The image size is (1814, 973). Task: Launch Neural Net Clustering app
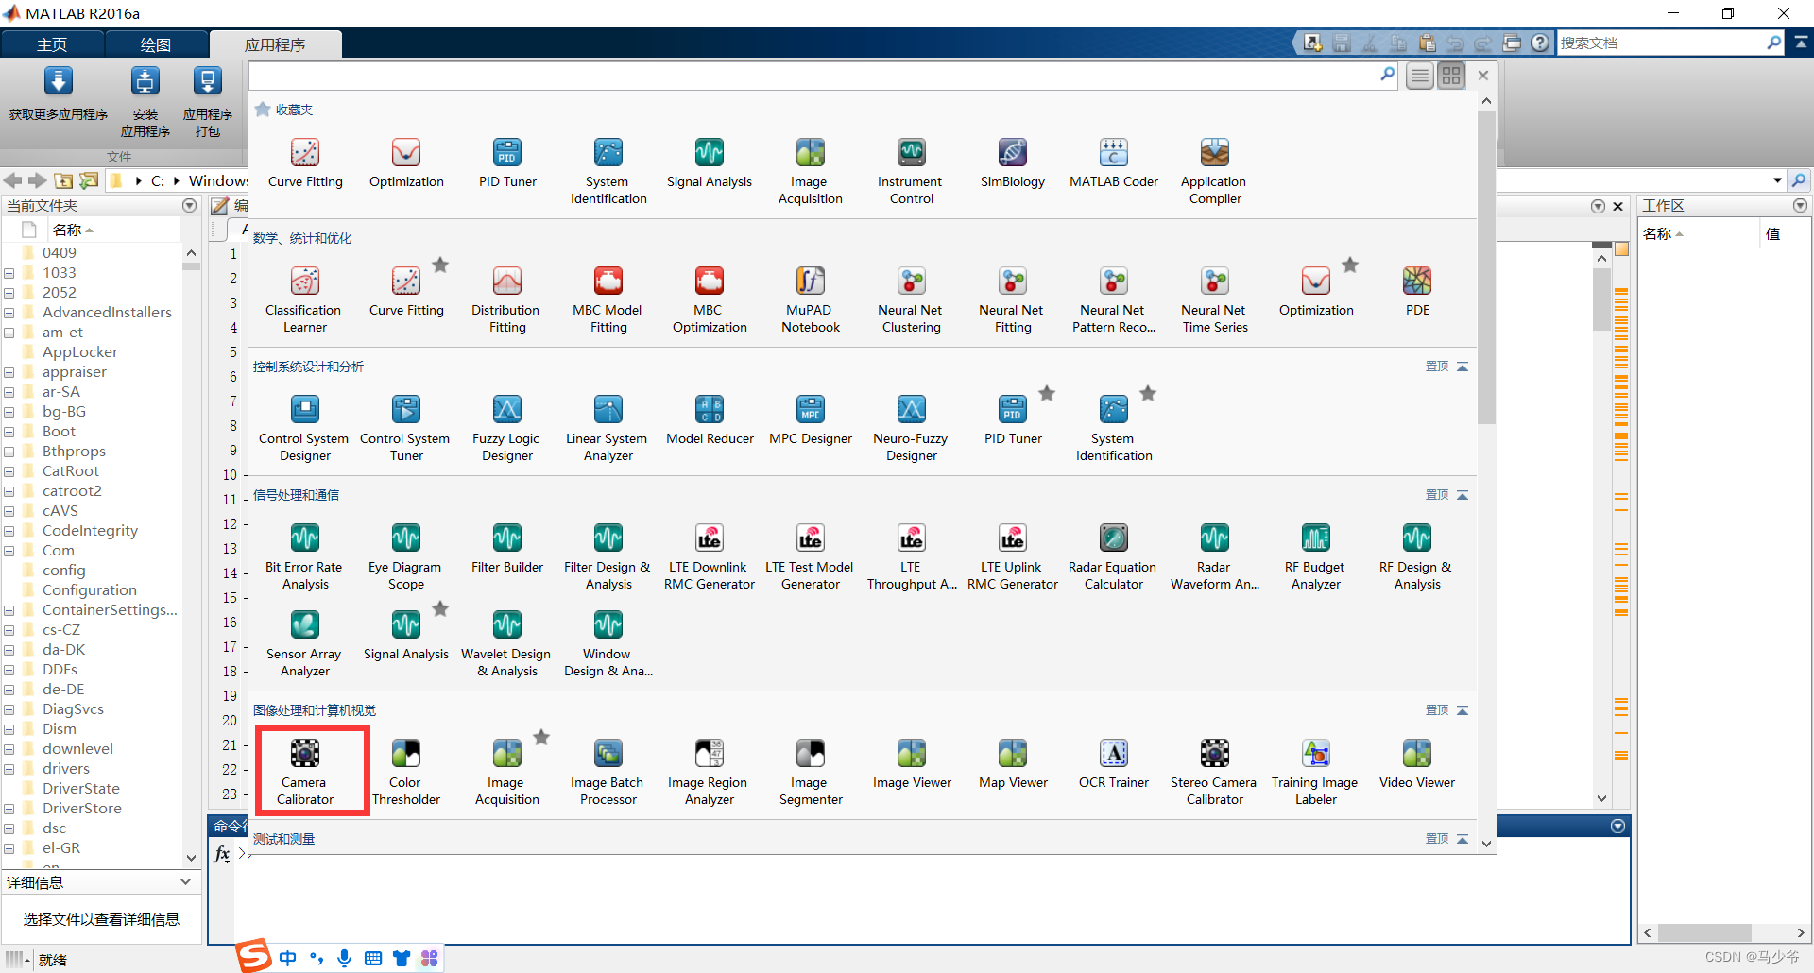[911, 299]
